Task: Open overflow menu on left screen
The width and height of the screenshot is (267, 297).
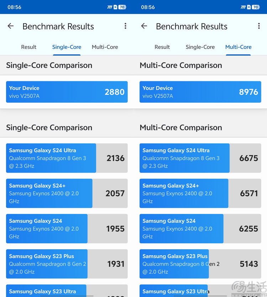Action: 125,26
